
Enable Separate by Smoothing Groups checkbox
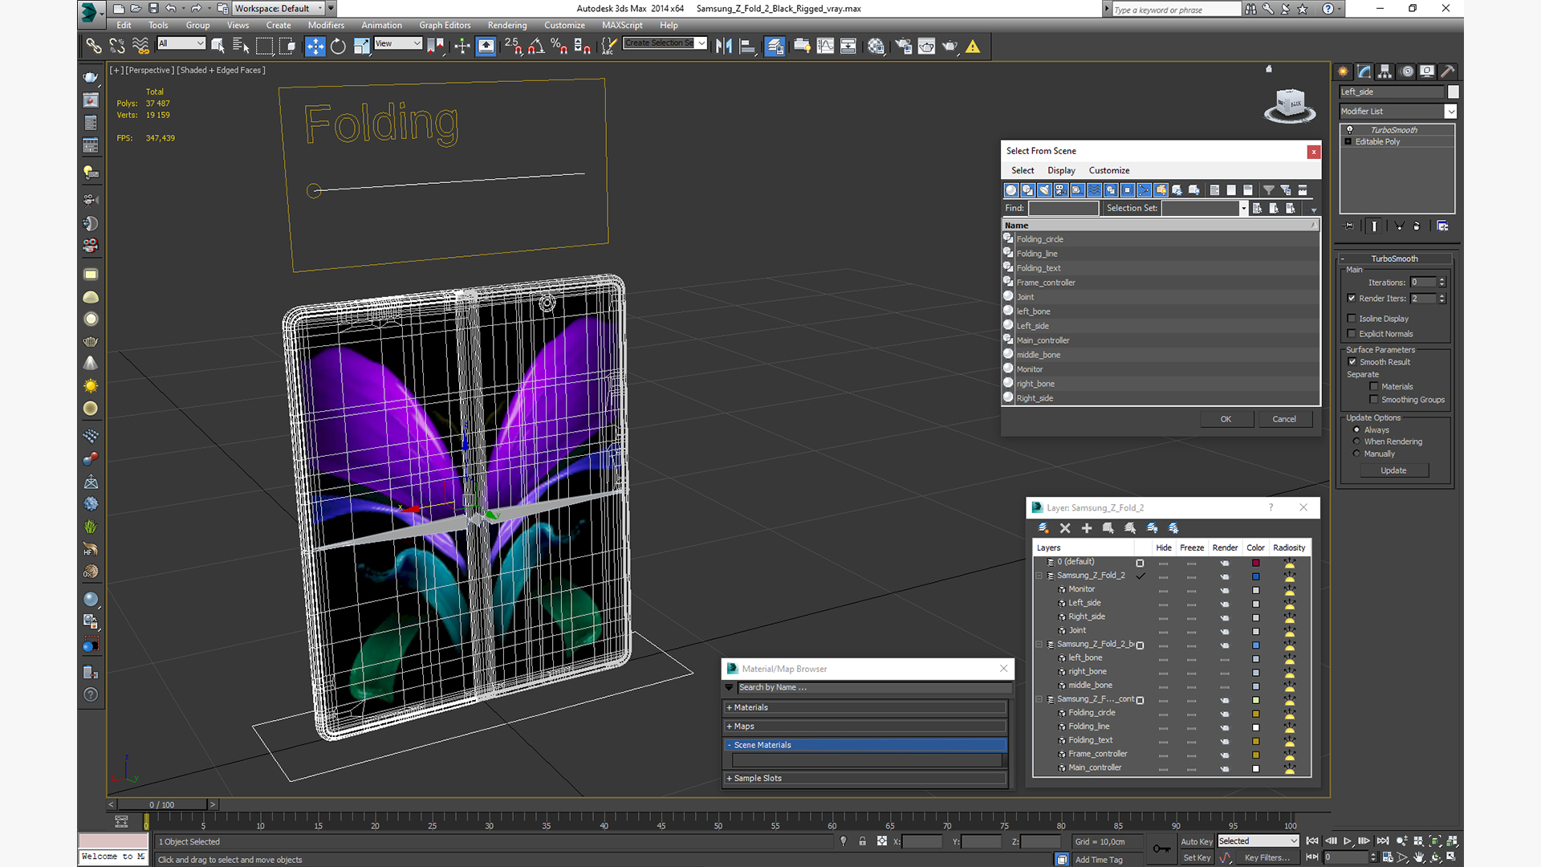pos(1374,399)
